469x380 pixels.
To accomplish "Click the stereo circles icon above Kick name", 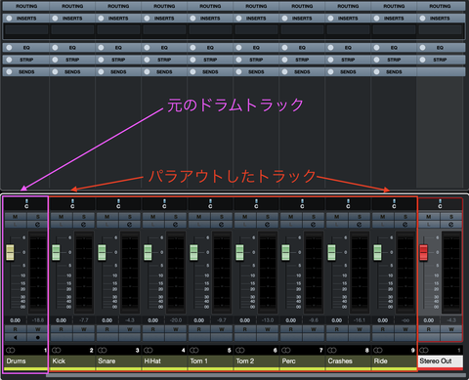I will pyautogui.click(x=57, y=350).
